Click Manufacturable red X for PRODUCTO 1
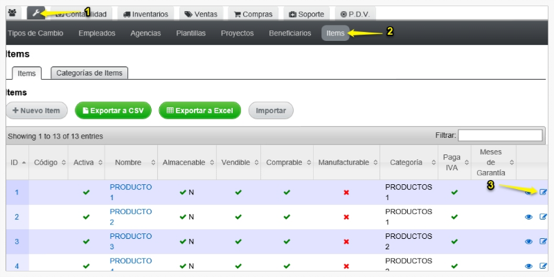Screen dimensions: 554x277 (346, 193)
